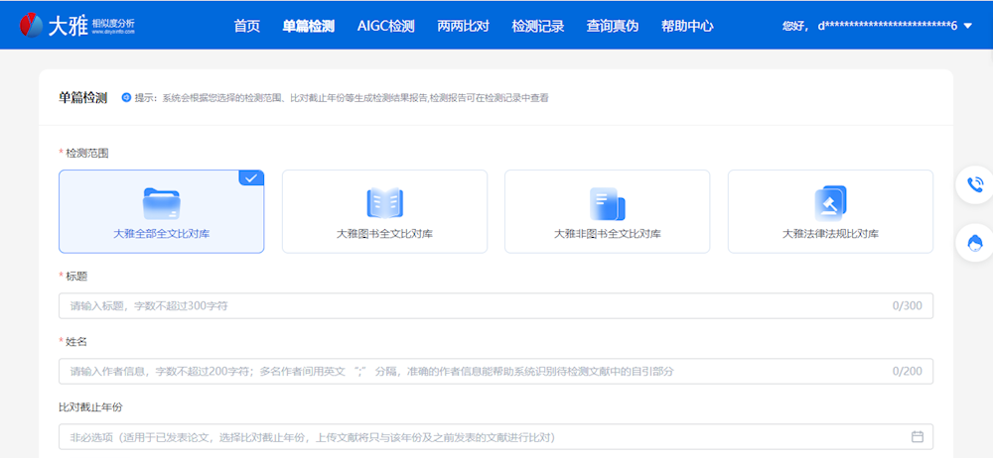The image size is (993, 458).
Task: Open the customer service avatar button
Action: (x=975, y=242)
